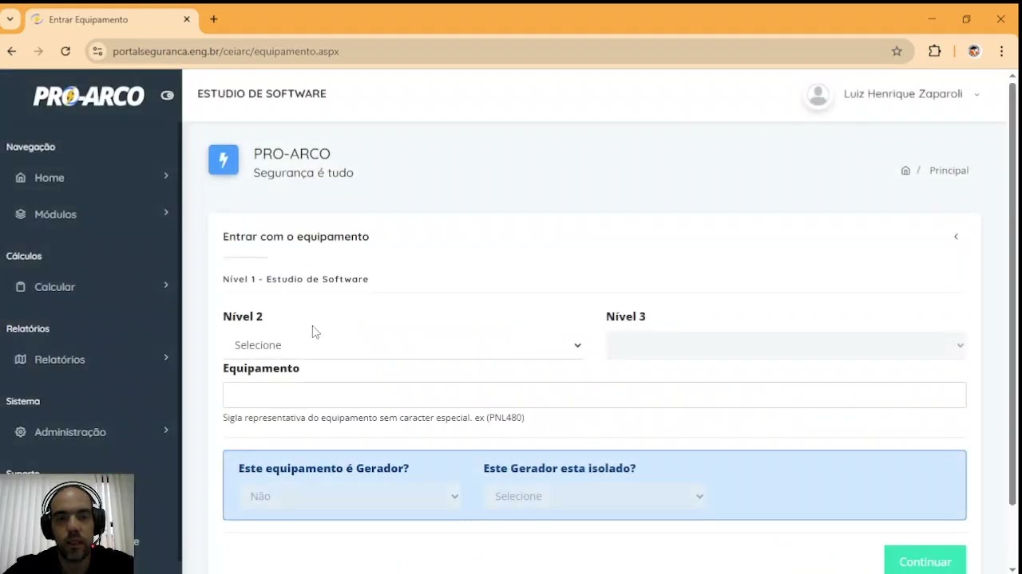
Task: Click the Calcular clipboard icon
Action: tap(21, 287)
